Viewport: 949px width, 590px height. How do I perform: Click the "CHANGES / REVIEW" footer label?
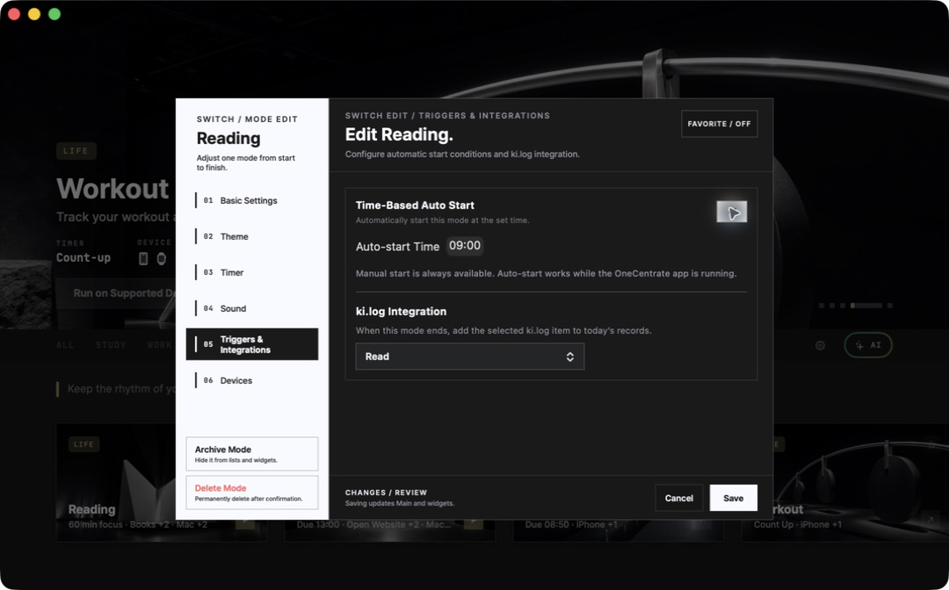tap(386, 493)
